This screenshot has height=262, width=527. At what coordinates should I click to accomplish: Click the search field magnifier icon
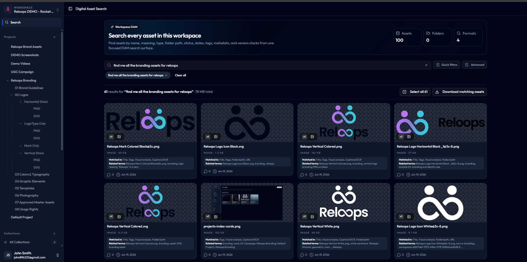(x=109, y=65)
